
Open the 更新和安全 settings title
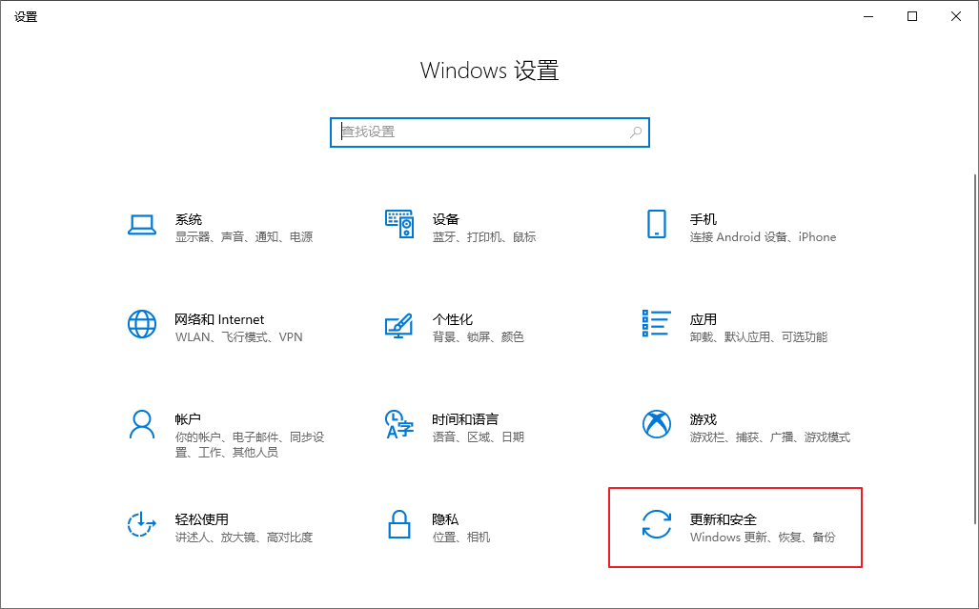point(723,519)
